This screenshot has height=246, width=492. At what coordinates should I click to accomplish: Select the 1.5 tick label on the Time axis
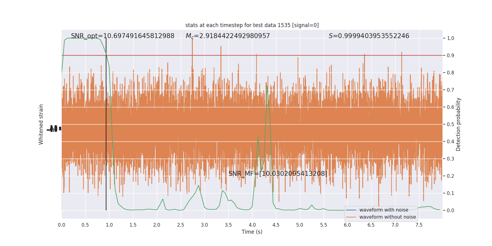(133, 225)
